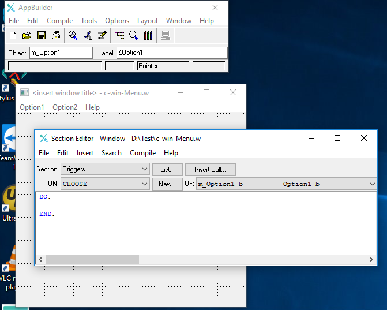Click the Run (running man) icon
Viewport: 387px width, 310px height.
tap(88, 35)
